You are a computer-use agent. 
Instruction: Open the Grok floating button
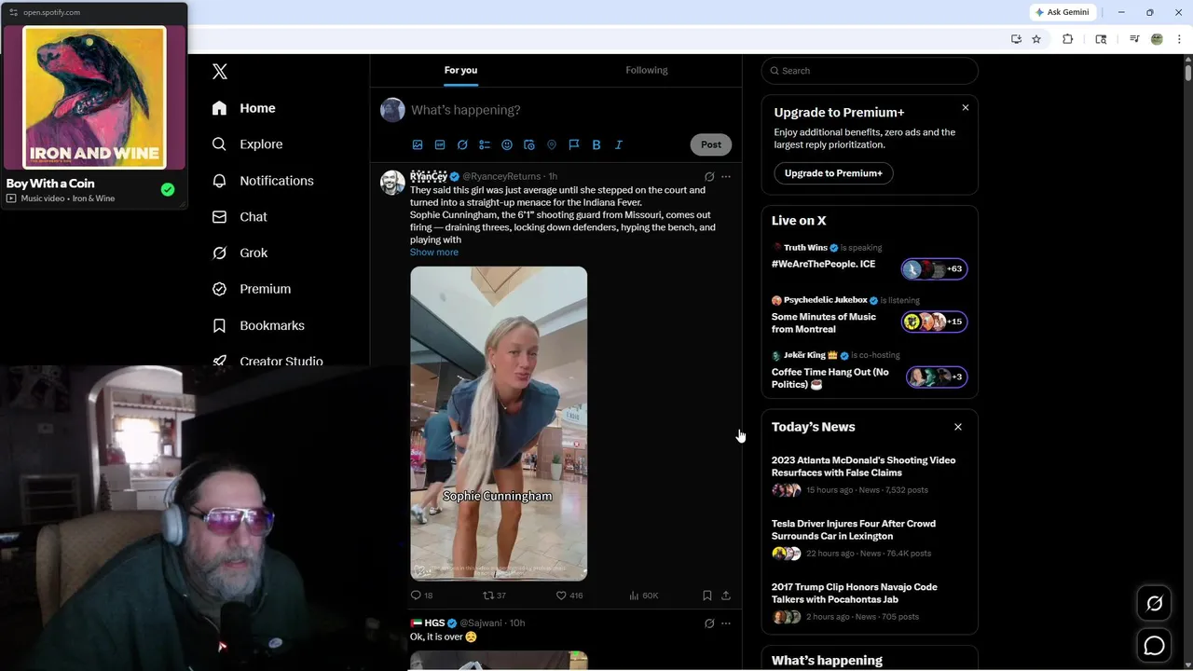(1154, 604)
